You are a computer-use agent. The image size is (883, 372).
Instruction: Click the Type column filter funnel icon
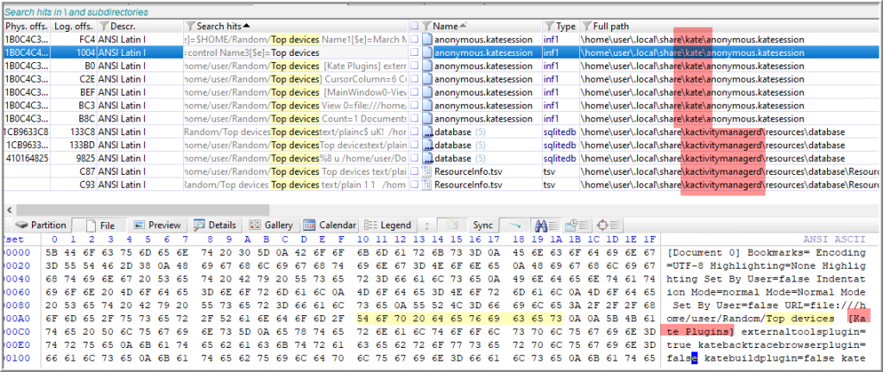tap(548, 27)
